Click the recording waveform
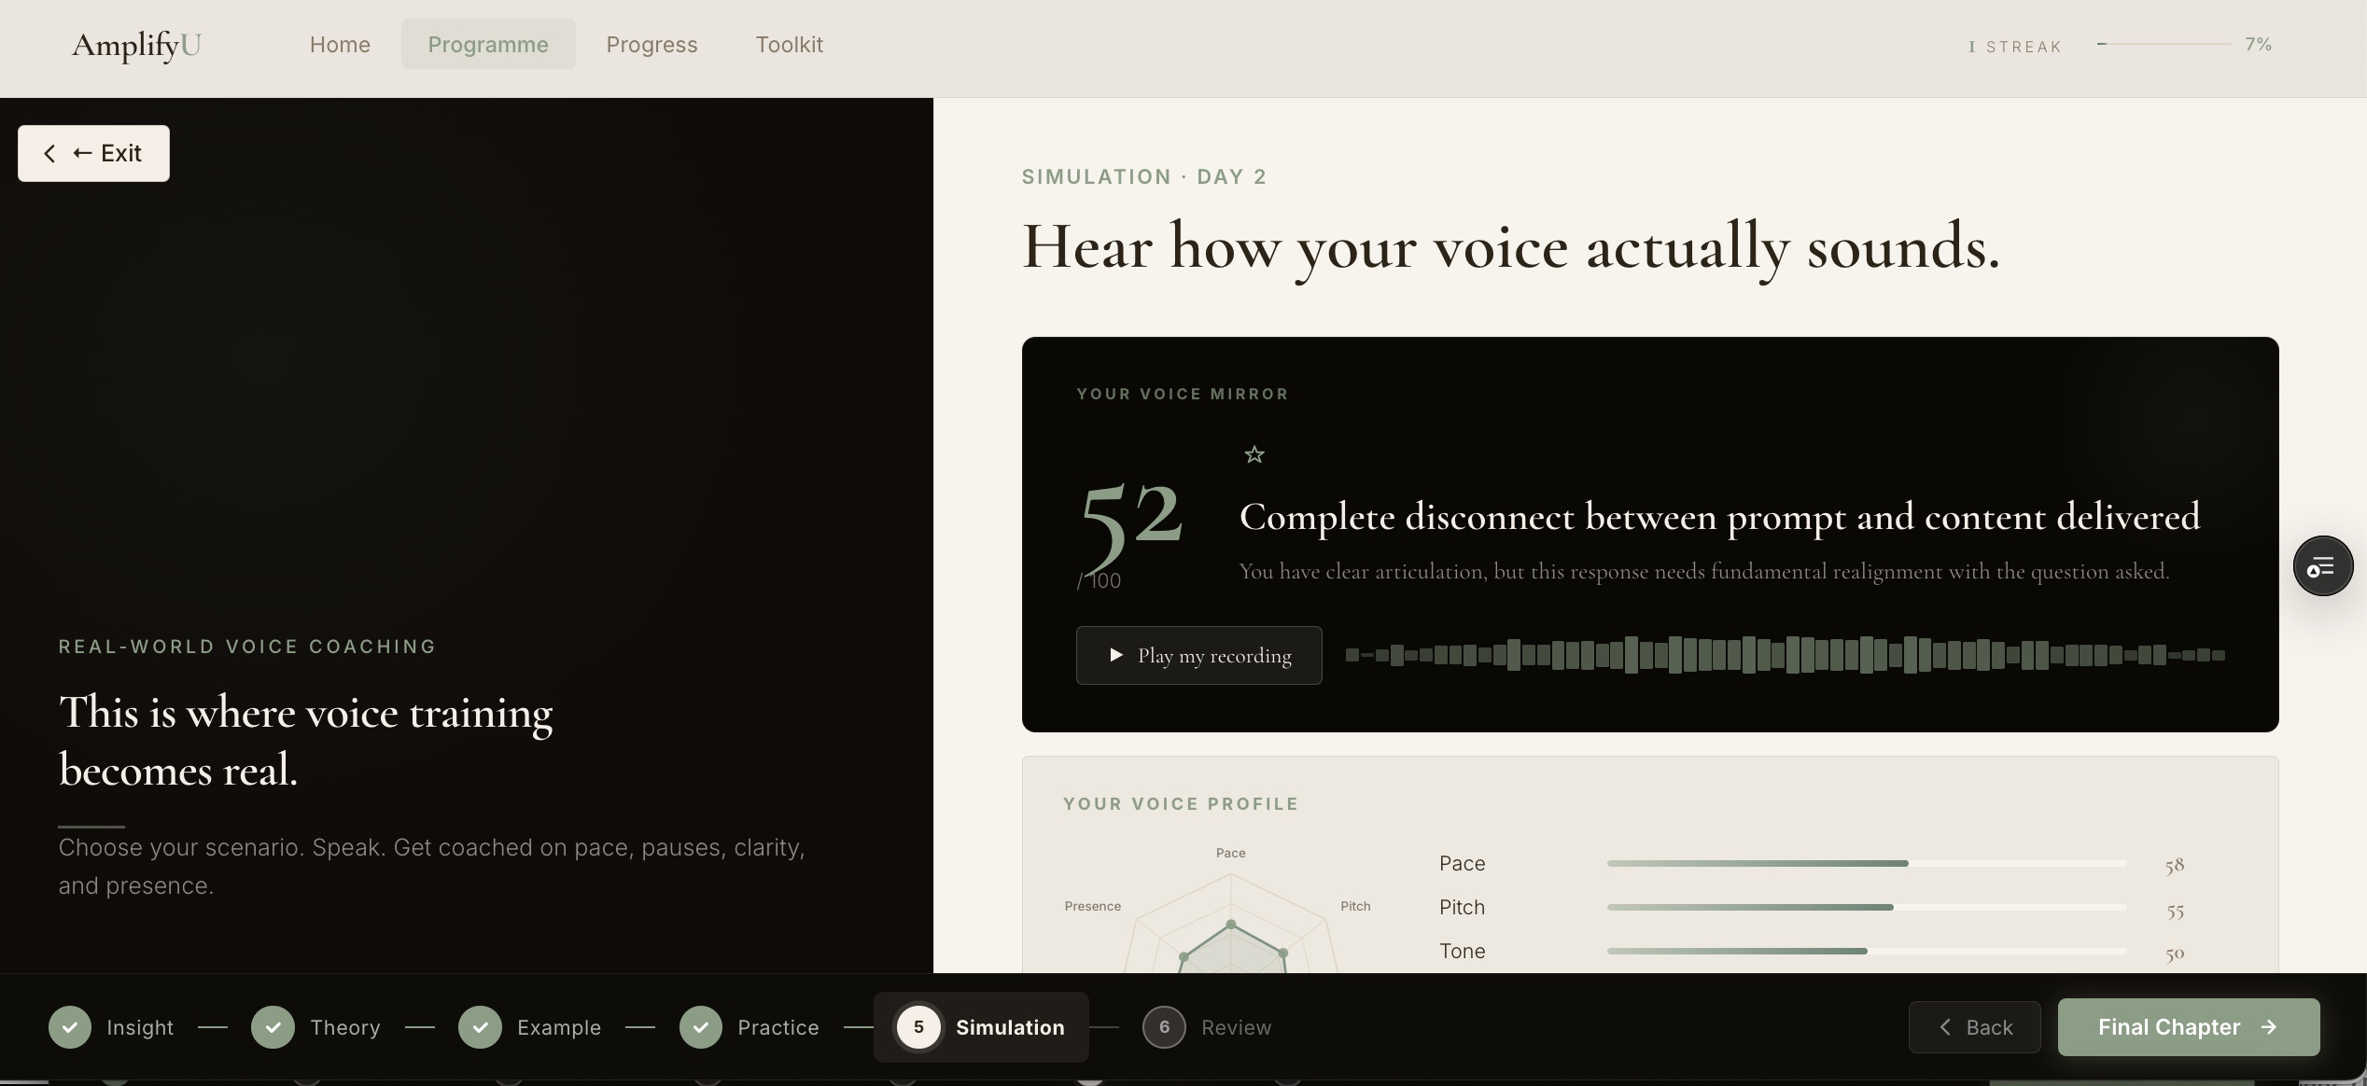The image size is (2367, 1086). point(1785,655)
